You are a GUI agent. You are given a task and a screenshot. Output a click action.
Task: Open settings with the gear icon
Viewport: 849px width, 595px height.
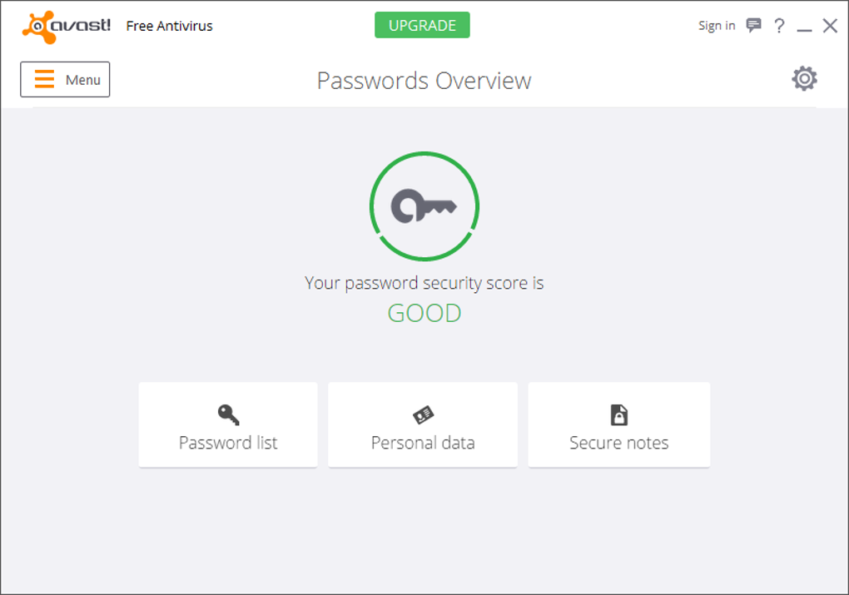coord(804,79)
